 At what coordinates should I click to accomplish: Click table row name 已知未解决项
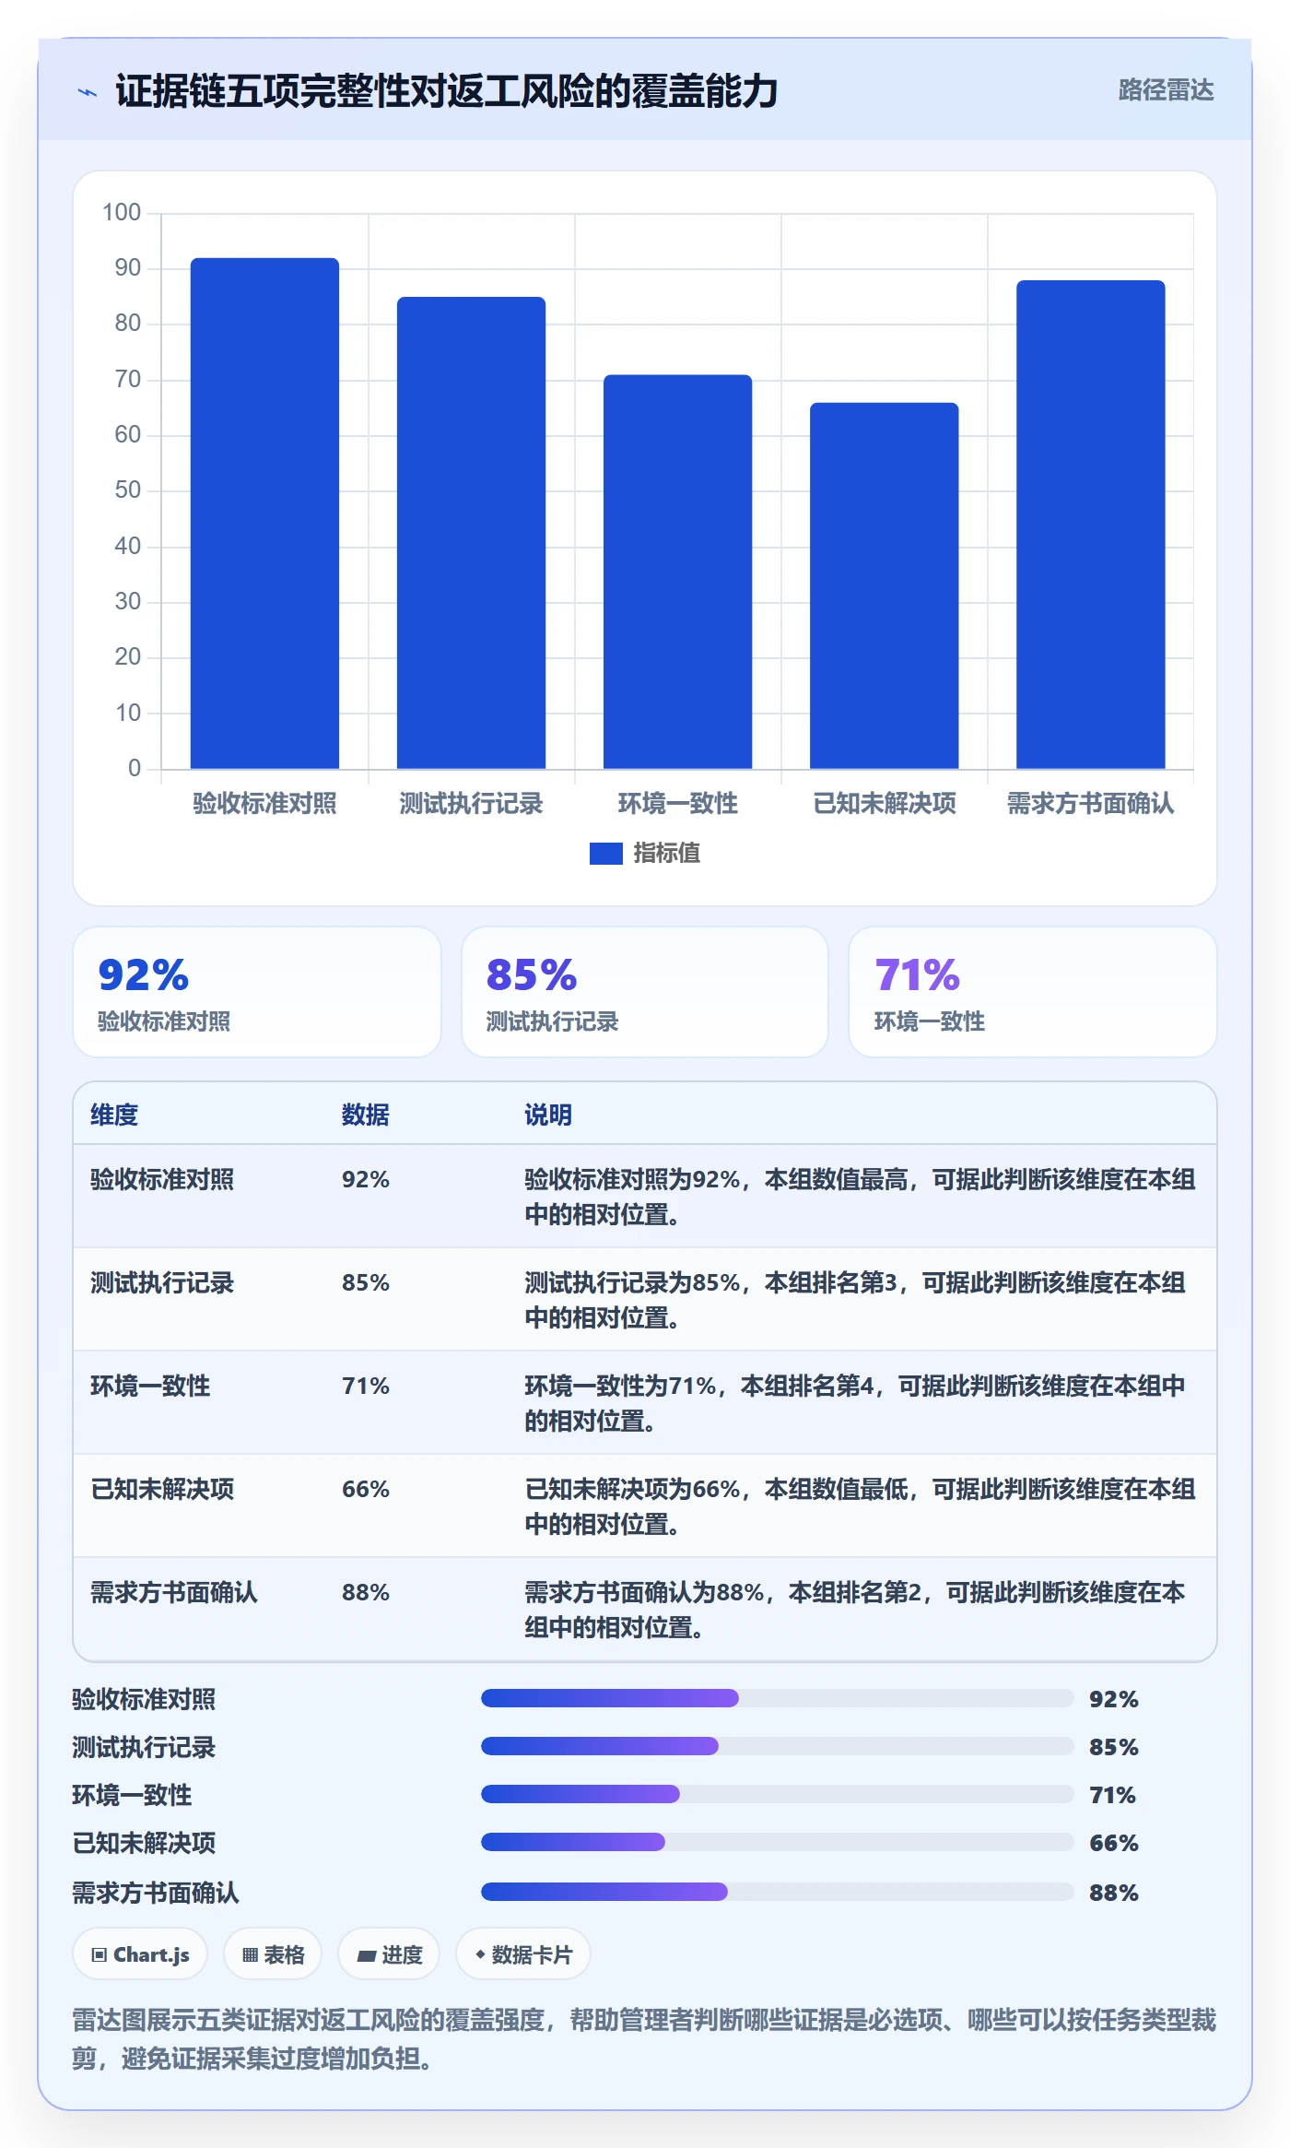click(162, 1489)
